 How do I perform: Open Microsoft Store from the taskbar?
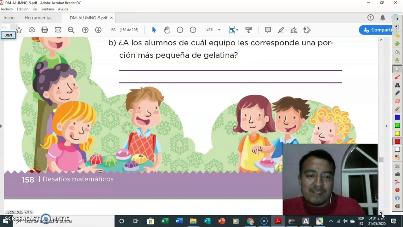click(x=150, y=221)
